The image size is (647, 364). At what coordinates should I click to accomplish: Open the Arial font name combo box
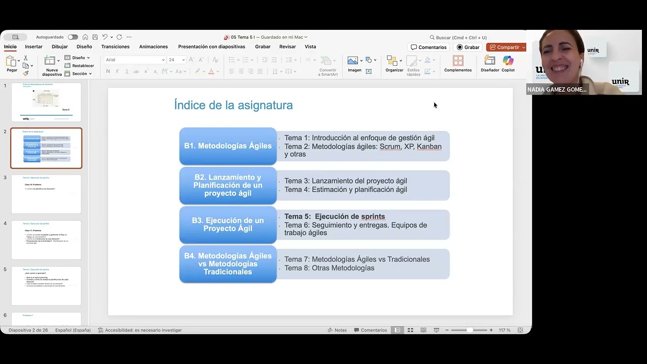(x=134, y=60)
